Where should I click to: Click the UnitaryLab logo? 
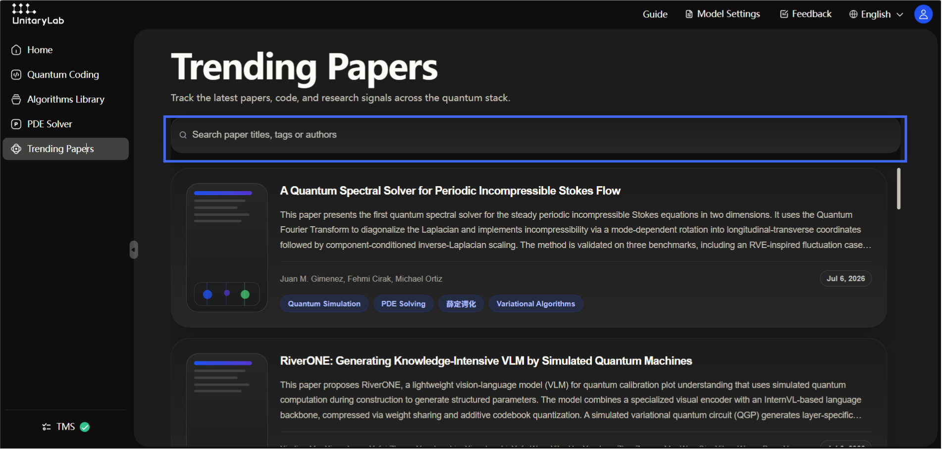(38, 14)
